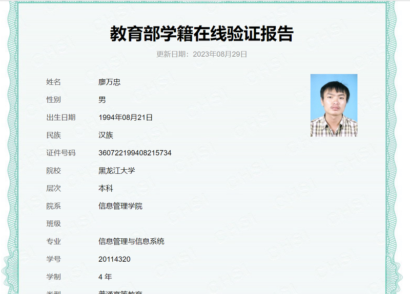410x294 pixels.
Task: Click the 院校 field label
Action: (54, 171)
